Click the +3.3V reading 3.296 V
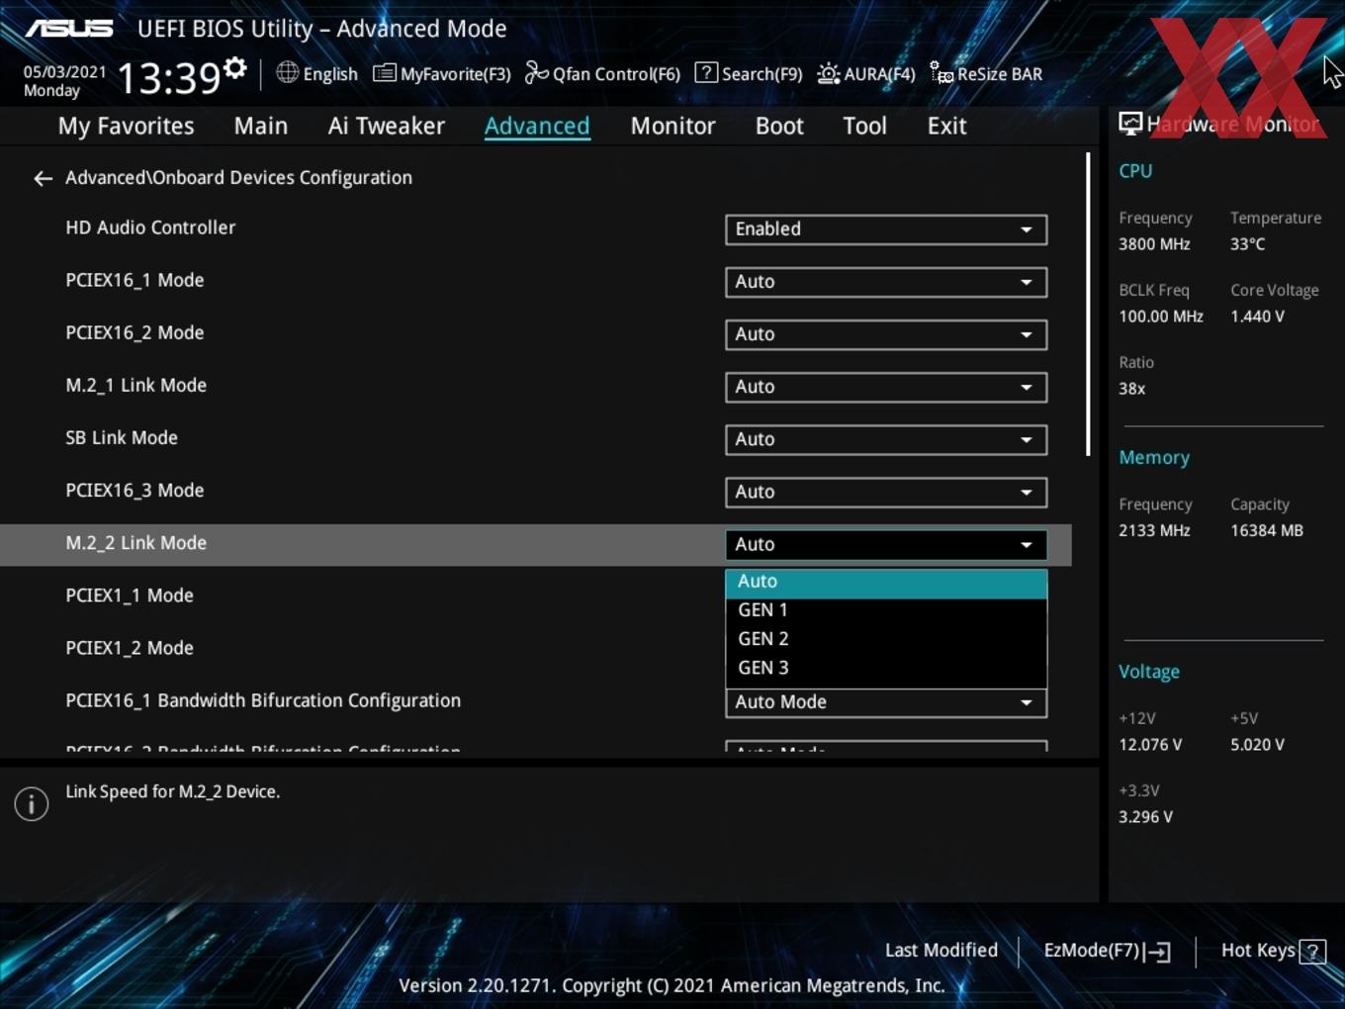This screenshot has width=1345, height=1009. pos(1145,817)
